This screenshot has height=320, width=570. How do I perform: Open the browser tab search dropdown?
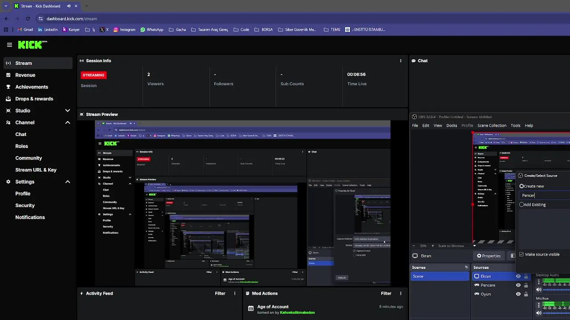6,6
